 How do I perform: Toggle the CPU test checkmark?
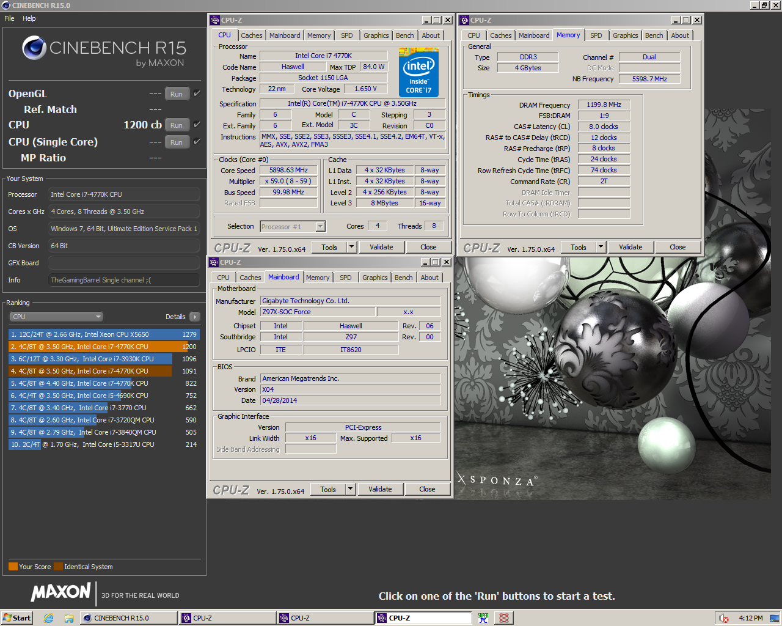[197, 124]
